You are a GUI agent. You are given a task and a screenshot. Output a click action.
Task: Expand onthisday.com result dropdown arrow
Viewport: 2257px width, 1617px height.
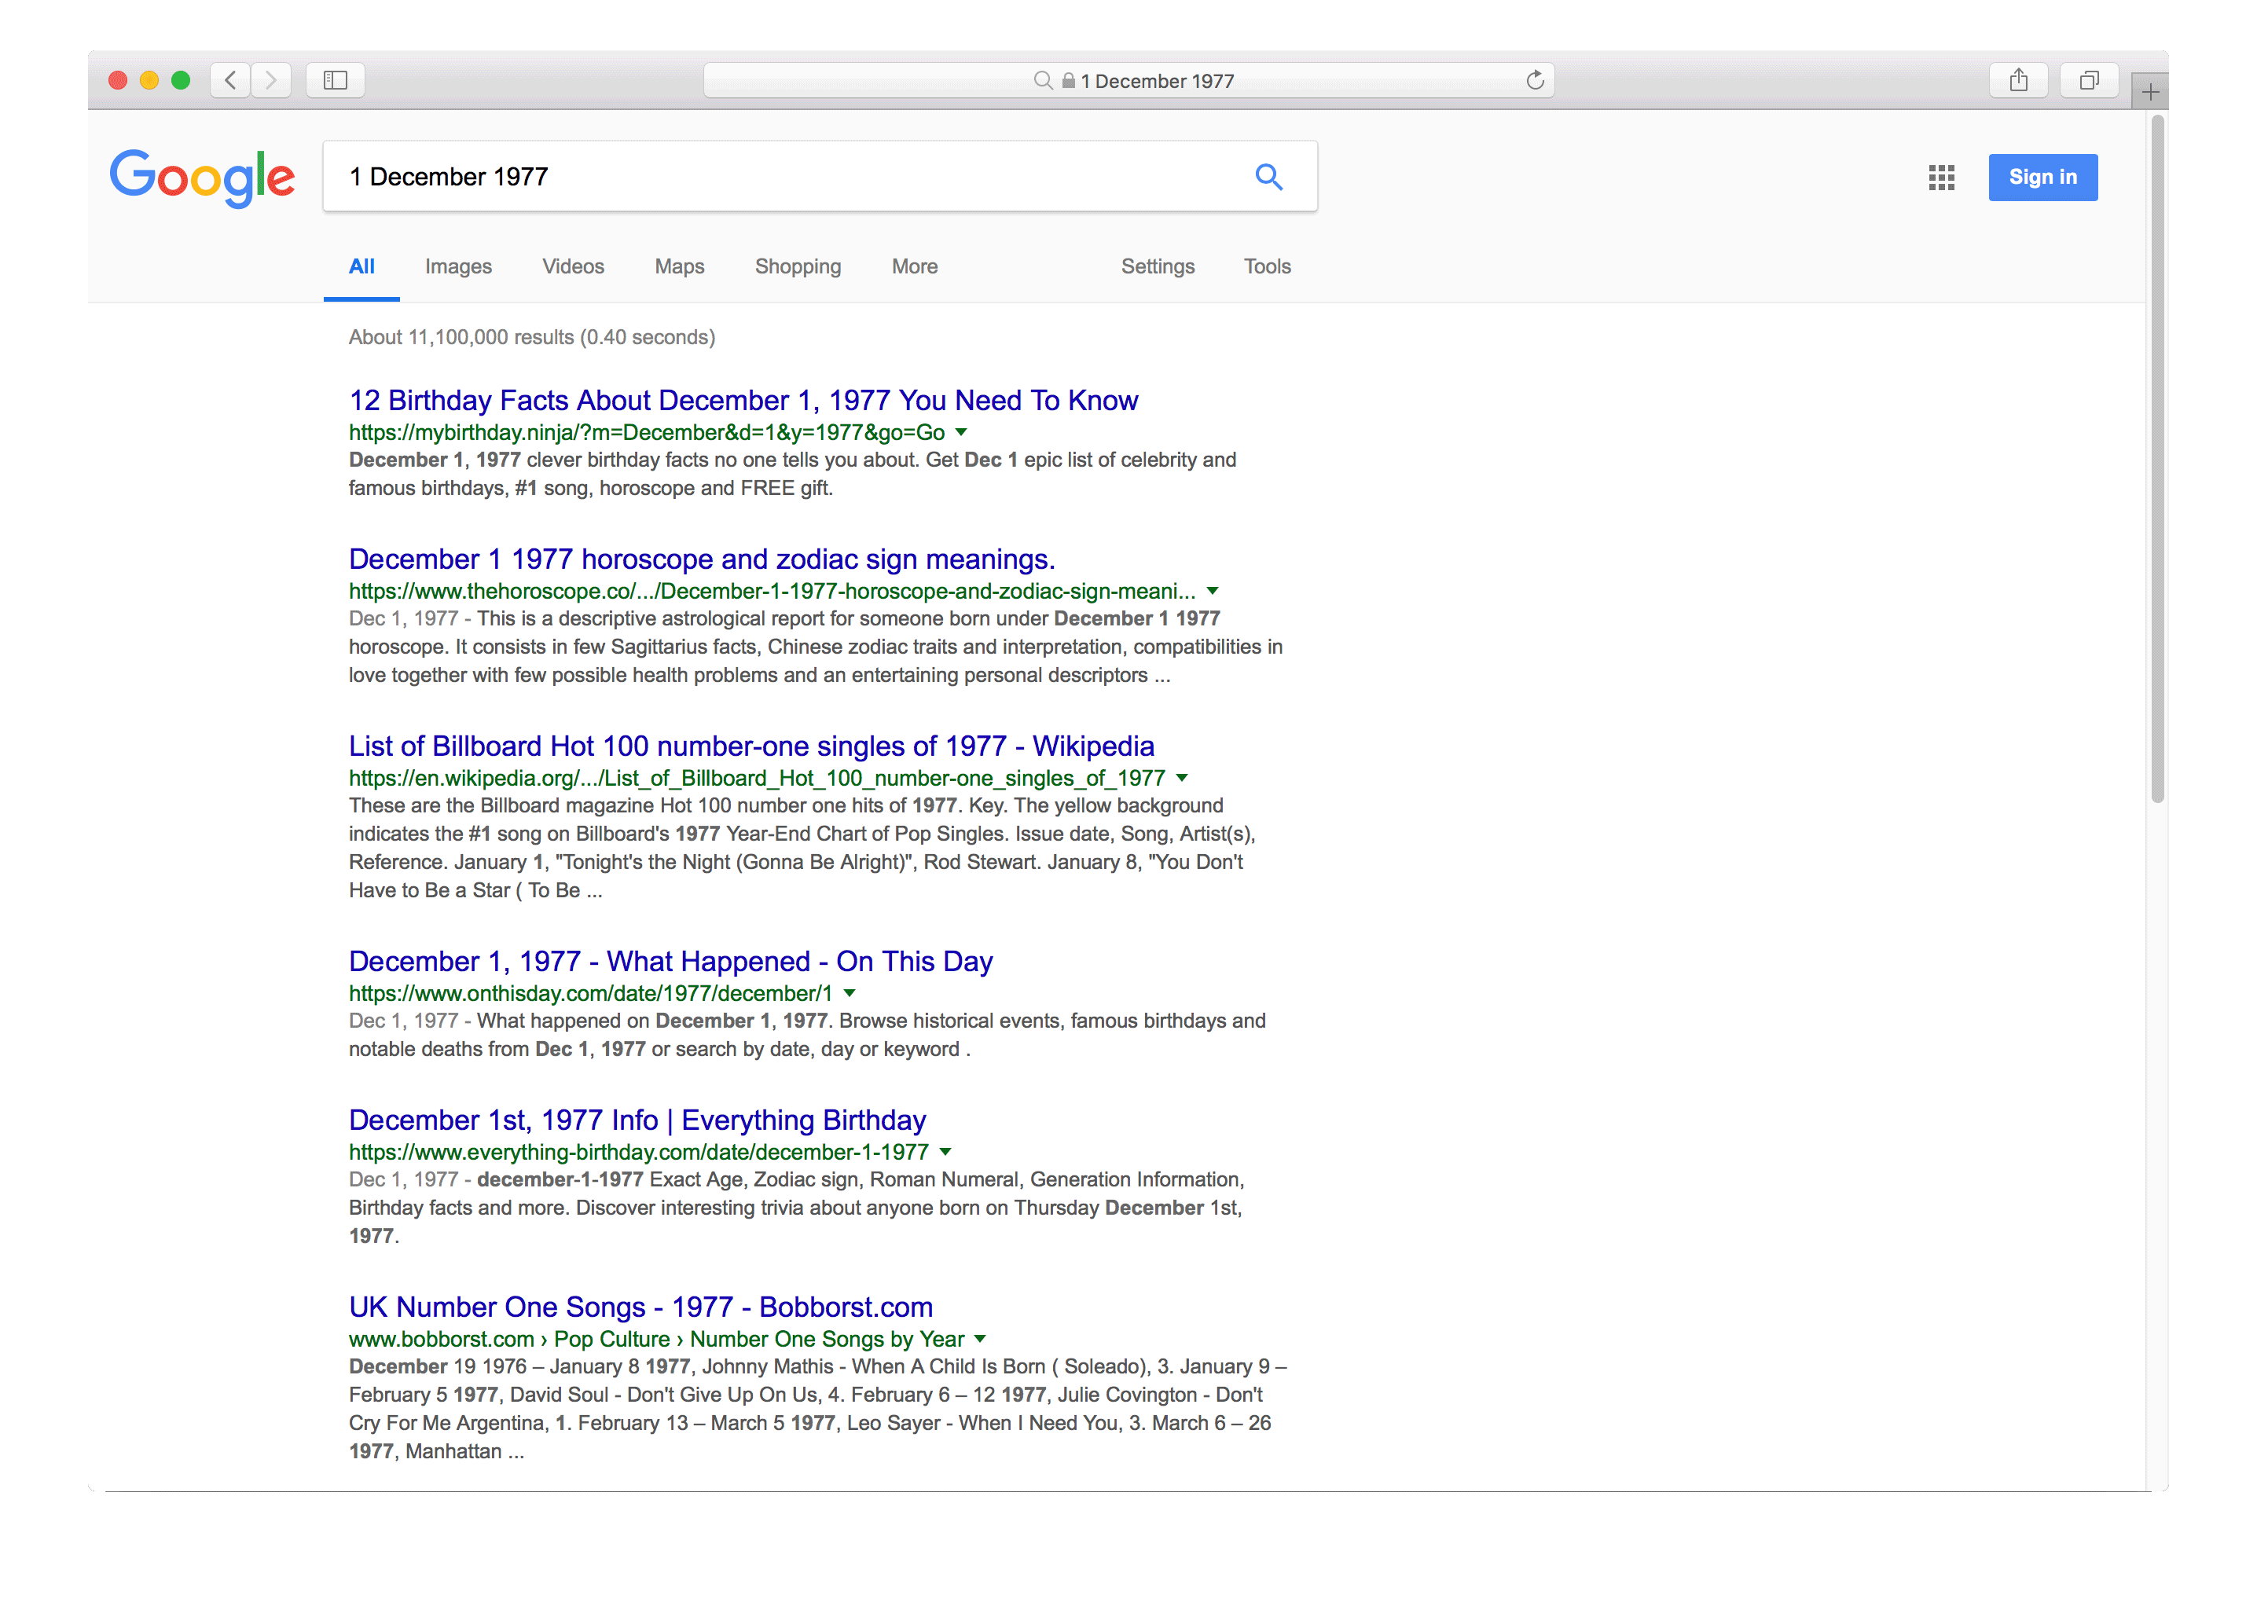(x=849, y=993)
